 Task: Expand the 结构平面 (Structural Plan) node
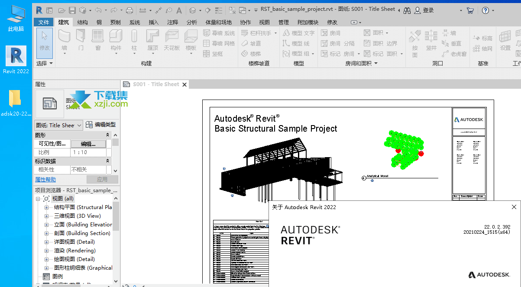(46, 207)
